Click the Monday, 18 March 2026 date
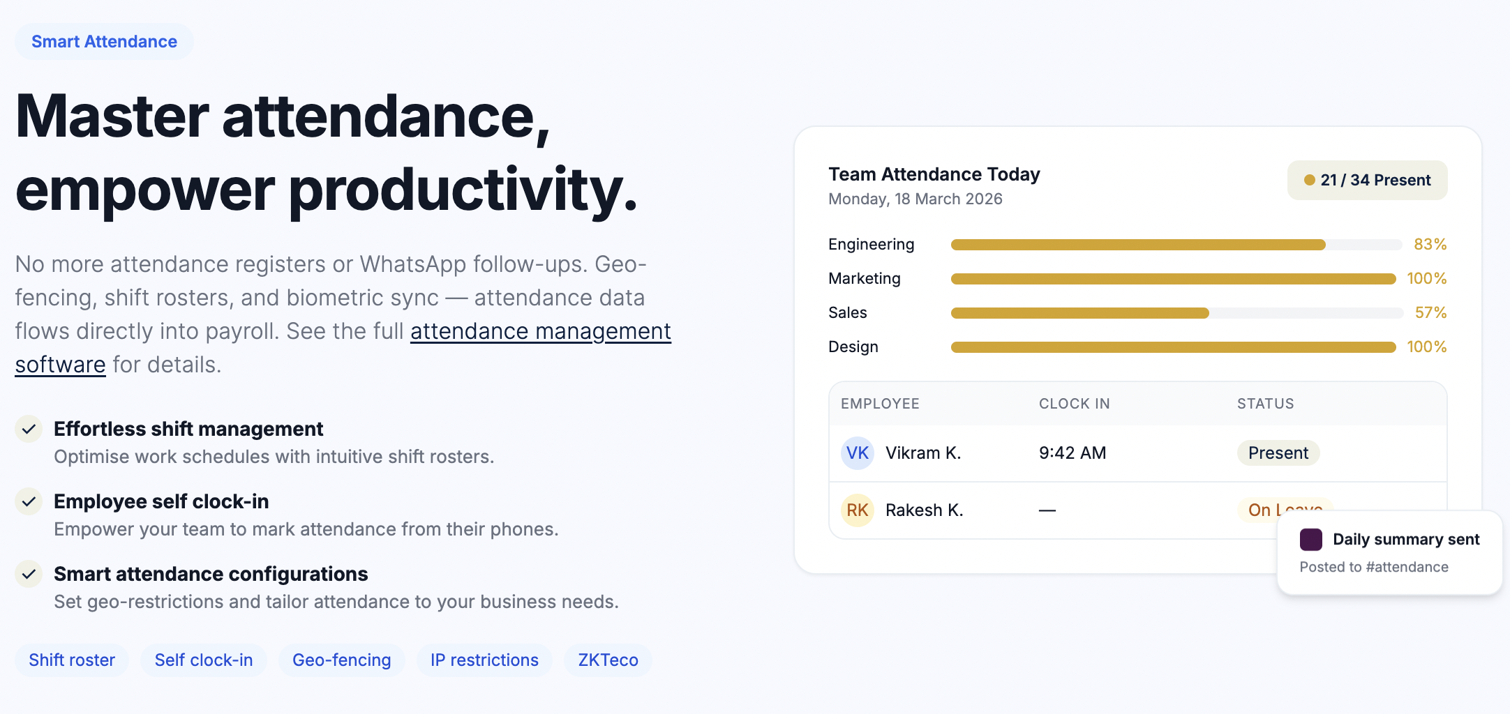The height and width of the screenshot is (714, 1510). [x=915, y=199]
